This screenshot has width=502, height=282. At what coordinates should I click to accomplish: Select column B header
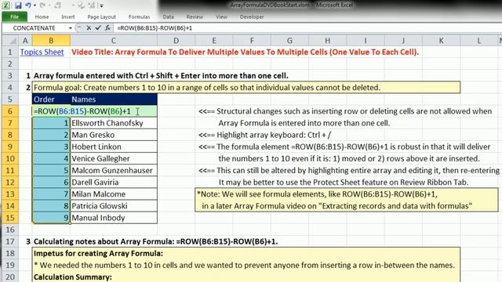[51, 41]
